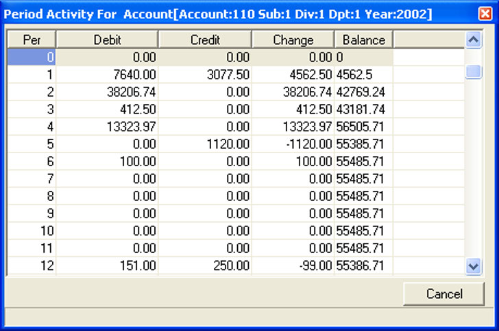Click the vertical scrollbar thumb
Image resolution: width=499 pixels, height=331 pixels.
[x=473, y=71]
